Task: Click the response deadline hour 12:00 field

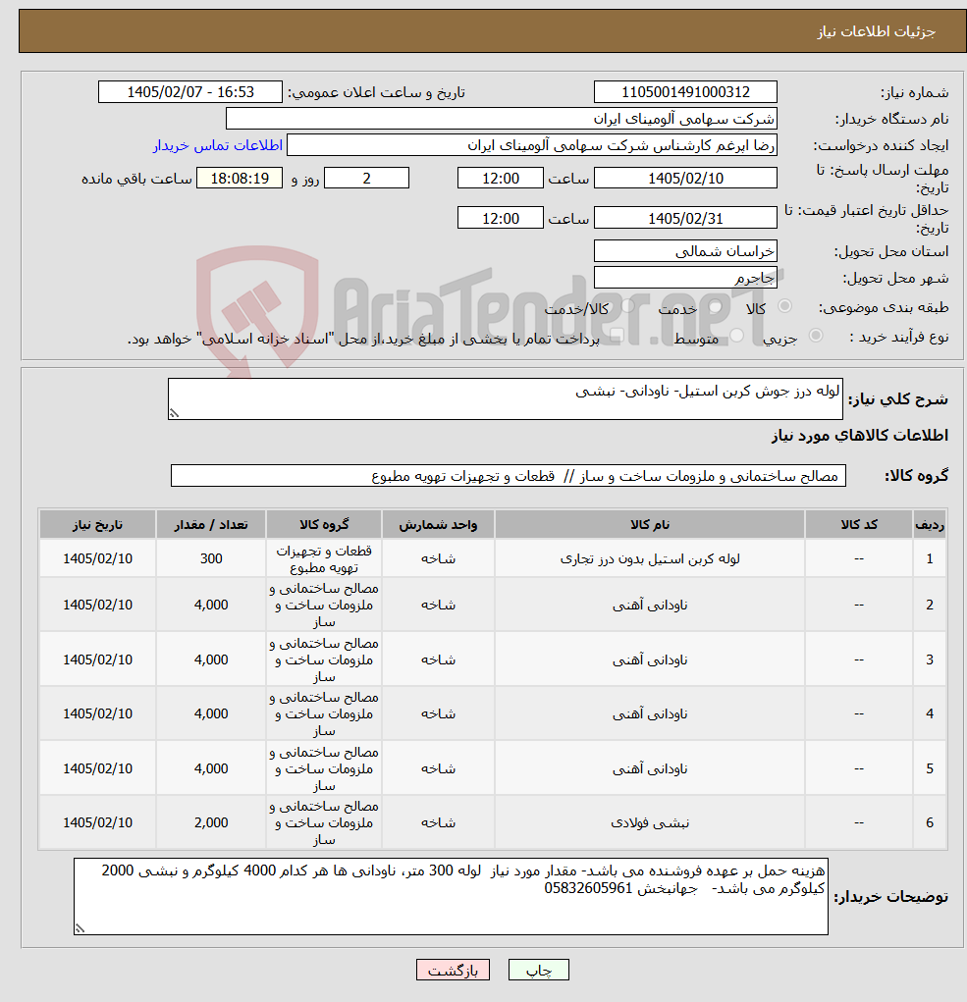Action: point(501,179)
